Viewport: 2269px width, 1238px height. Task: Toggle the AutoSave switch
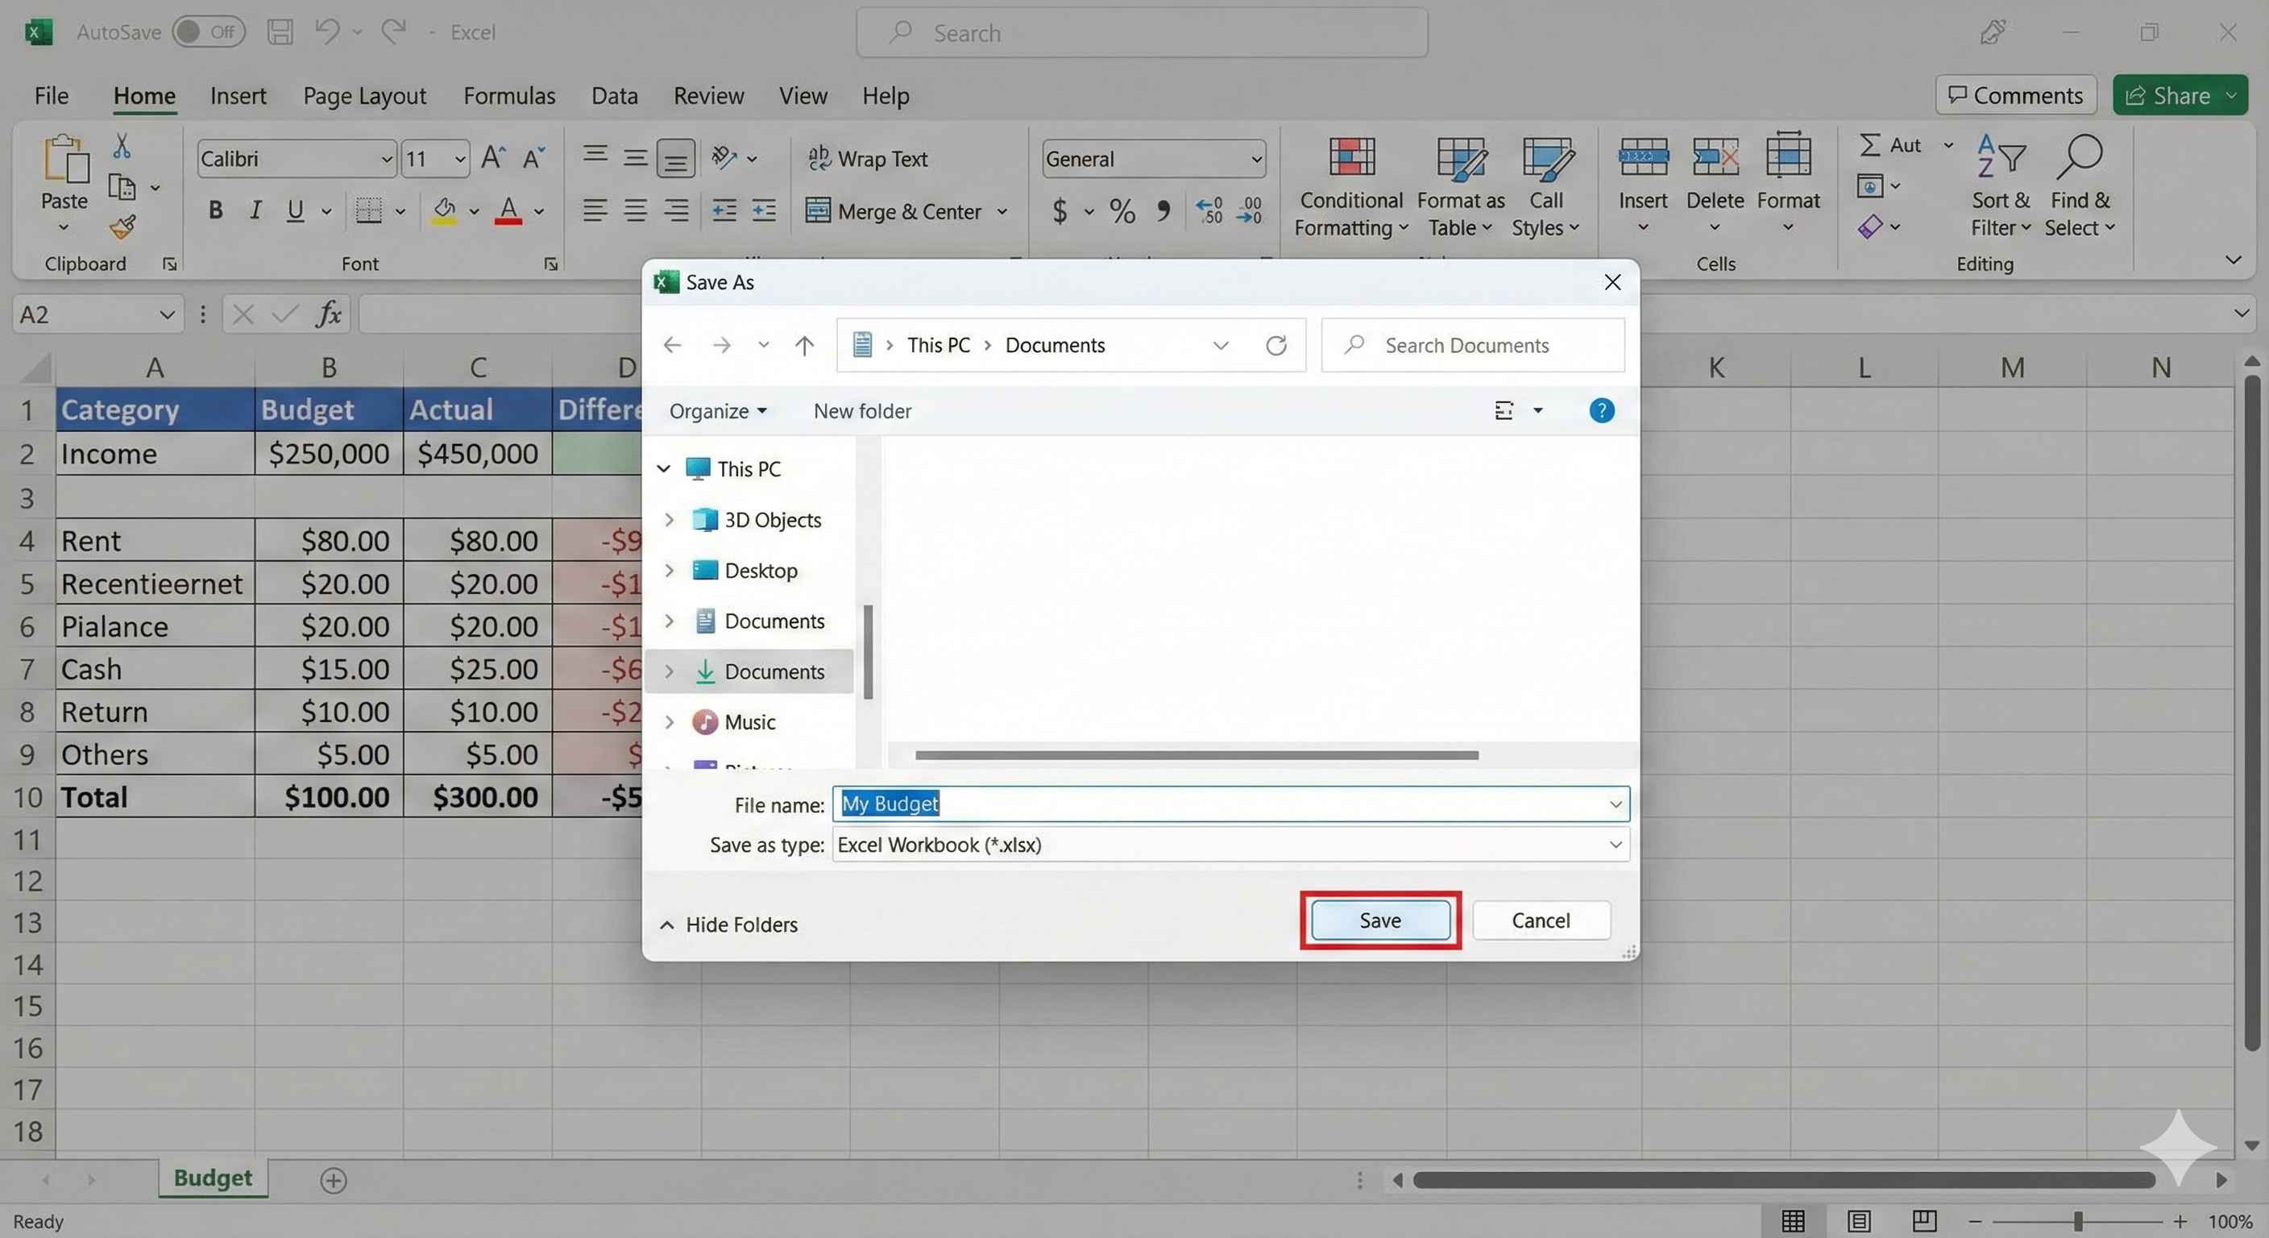click(x=208, y=32)
